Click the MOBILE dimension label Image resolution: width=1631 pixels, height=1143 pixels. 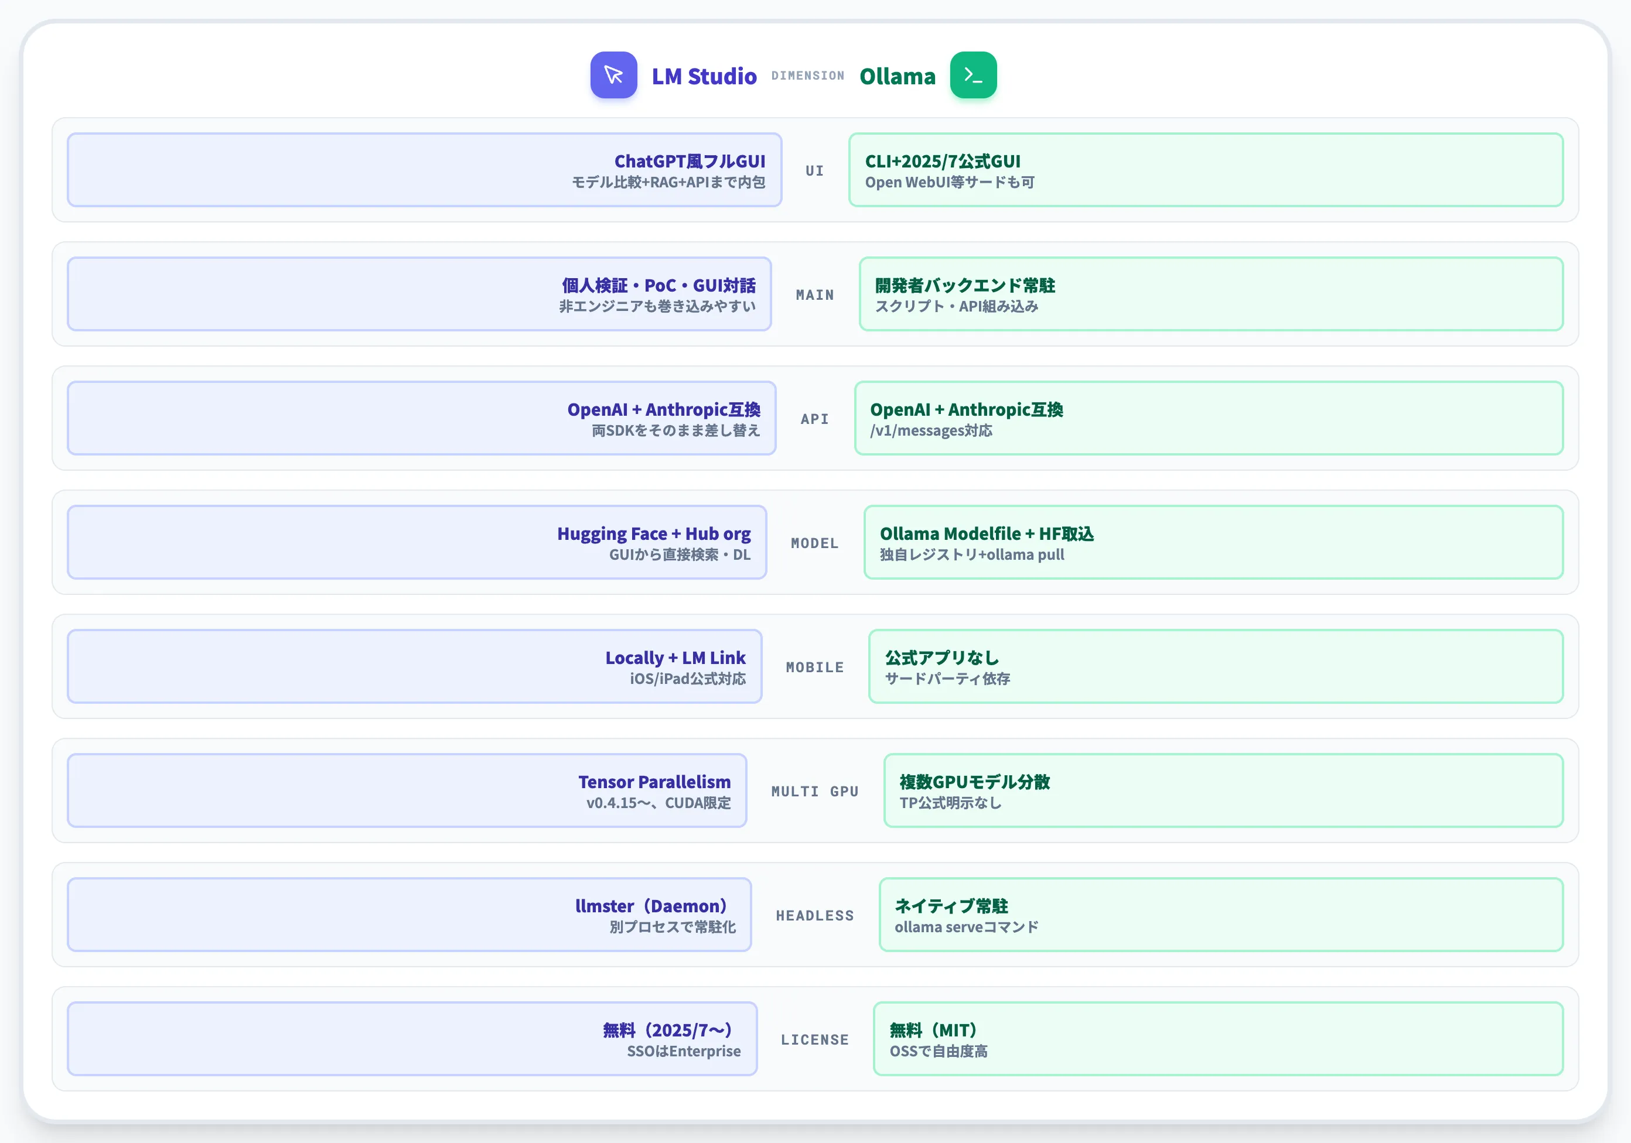pos(815,668)
